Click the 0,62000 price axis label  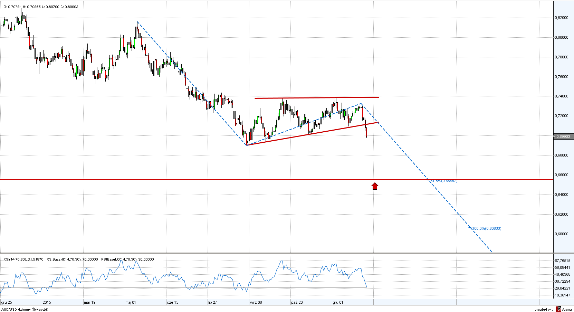(x=562, y=214)
